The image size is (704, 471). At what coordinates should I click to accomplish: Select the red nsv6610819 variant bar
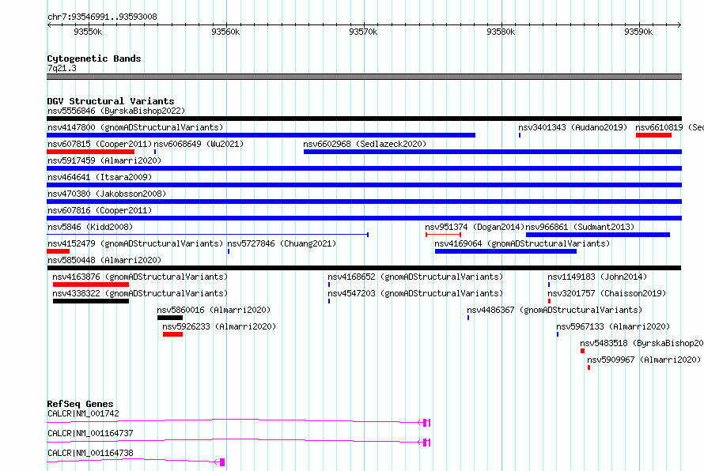click(653, 135)
